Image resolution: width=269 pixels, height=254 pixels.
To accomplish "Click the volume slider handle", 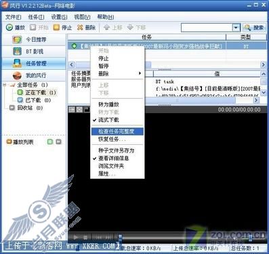I will tap(250, 237).
